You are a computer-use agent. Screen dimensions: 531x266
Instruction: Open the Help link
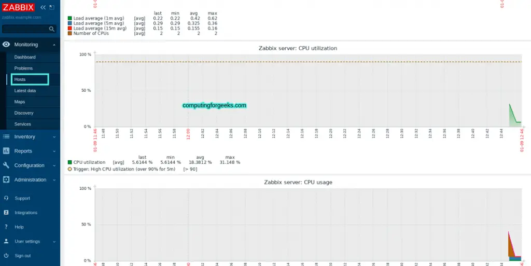19,227
